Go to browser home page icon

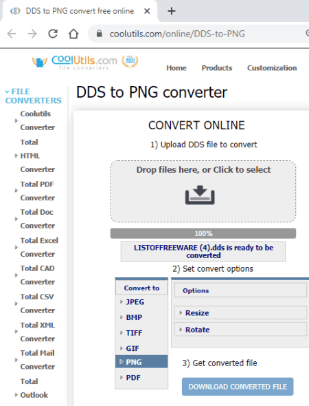[x=73, y=34]
